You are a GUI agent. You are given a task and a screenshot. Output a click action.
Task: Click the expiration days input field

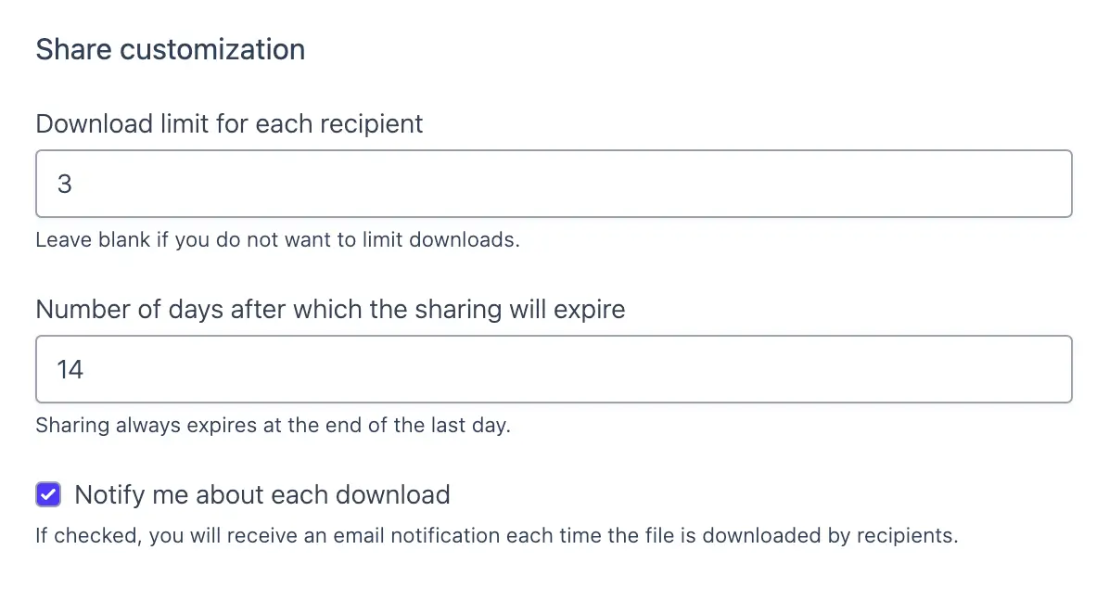[371, 368]
